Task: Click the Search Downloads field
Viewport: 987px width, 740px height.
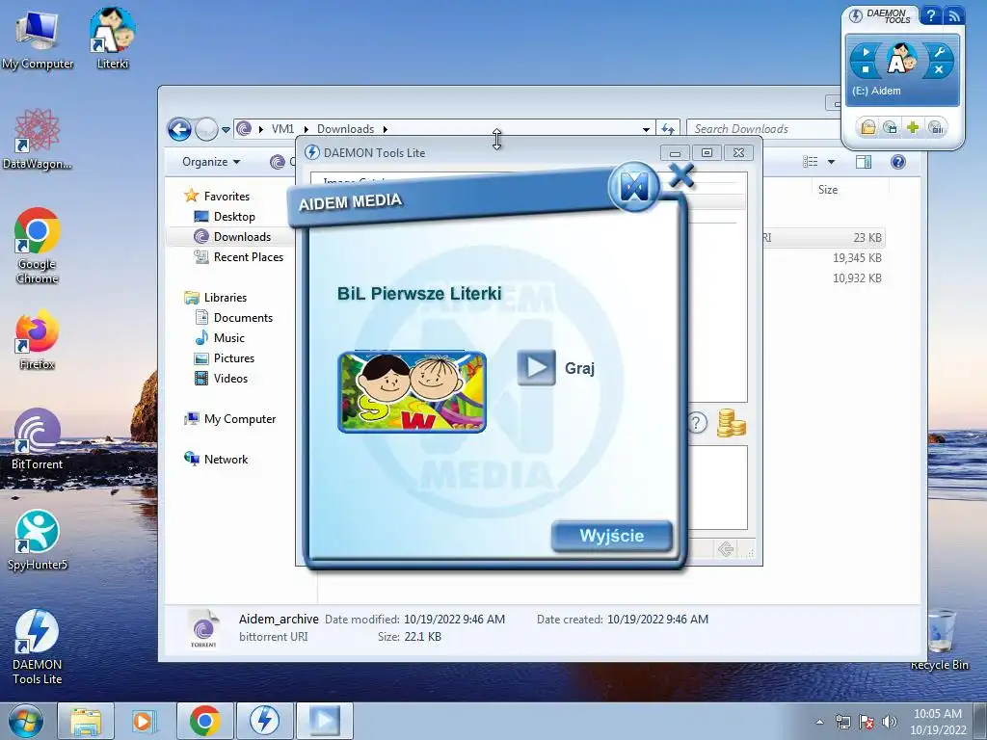Action: coord(763,129)
